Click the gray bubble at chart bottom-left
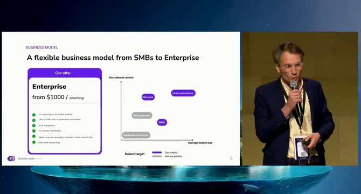 point(136,135)
